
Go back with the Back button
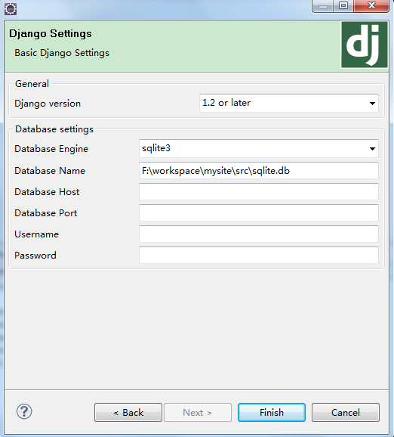click(x=128, y=412)
